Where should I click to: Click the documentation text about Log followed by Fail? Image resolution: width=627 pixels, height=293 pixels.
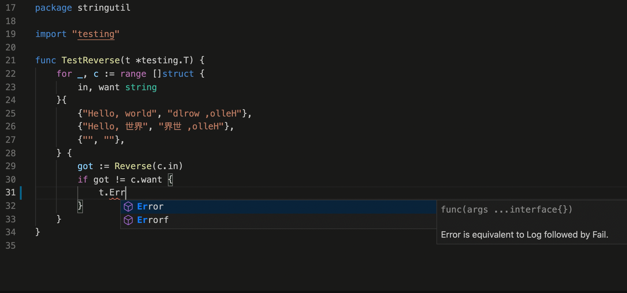point(524,235)
